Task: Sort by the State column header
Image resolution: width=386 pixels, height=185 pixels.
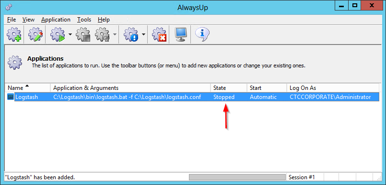Action: [x=229, y=88]
